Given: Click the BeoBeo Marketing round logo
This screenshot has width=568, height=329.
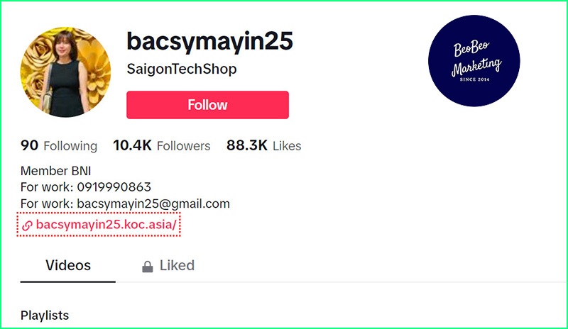Looking at the screenshot, I should pos(474,61).
